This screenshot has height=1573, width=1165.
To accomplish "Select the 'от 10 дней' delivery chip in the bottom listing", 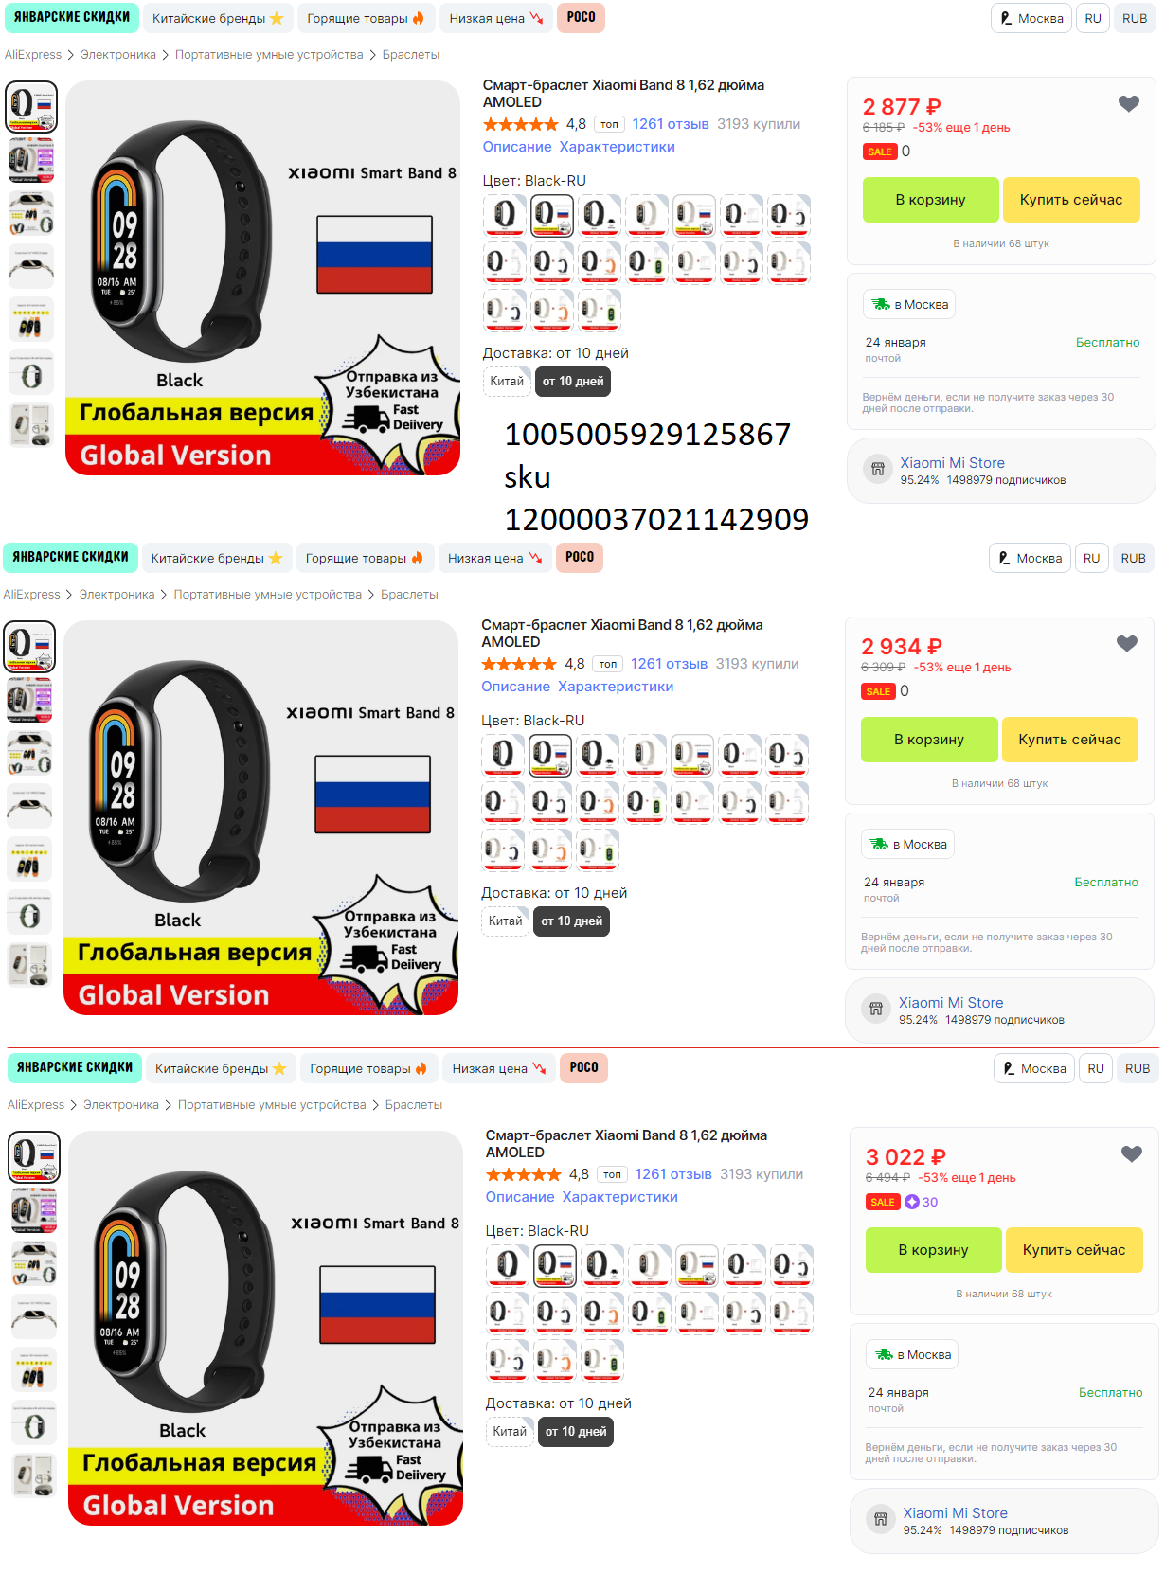I will point(576,1432).
